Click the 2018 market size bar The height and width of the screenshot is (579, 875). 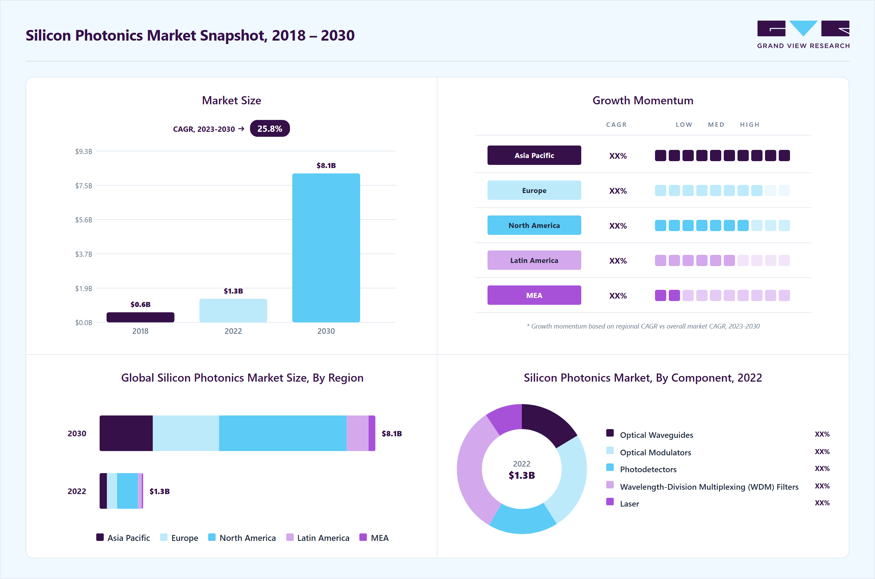[140, 317]
